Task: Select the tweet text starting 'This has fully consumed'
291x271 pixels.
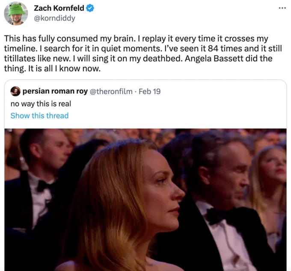Action: pyautogui.click(x=143, y=53)
